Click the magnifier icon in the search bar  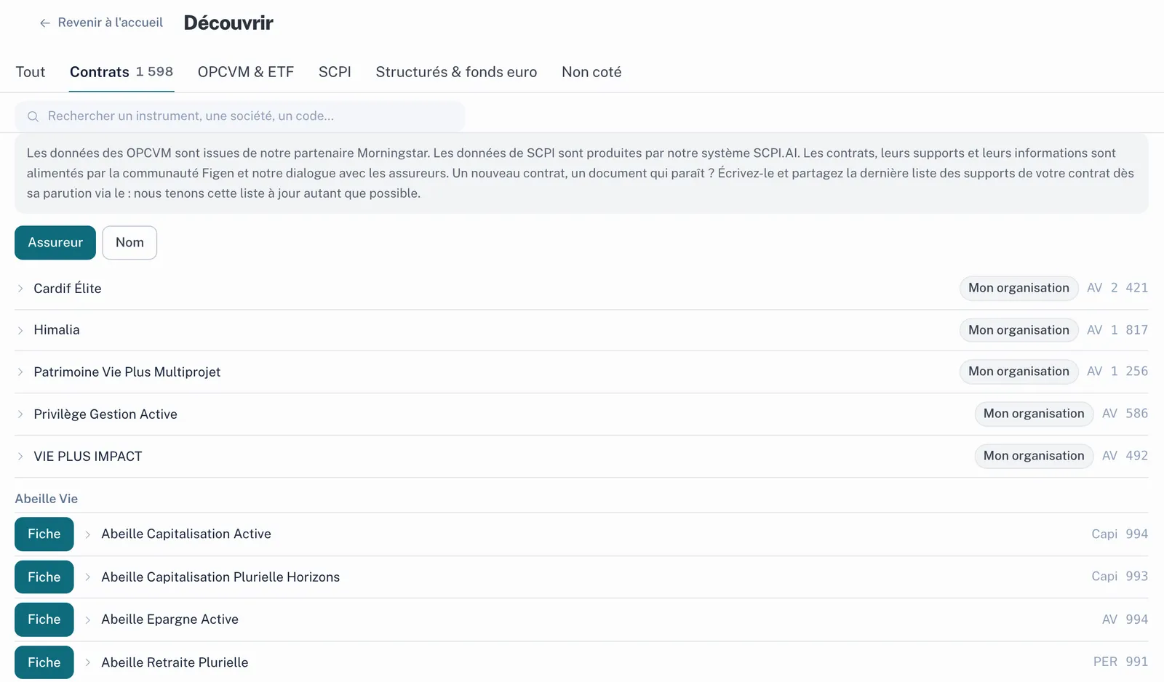pyautogui.click(x=33, y=116)
